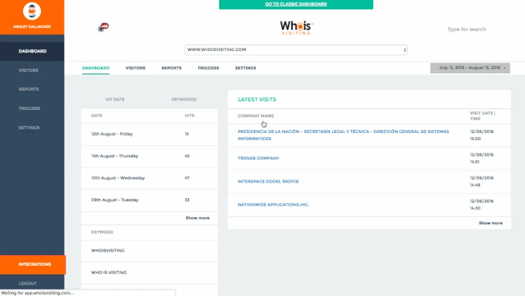Click the 10th August - Wednesday row
The image size is (525, 296).
(x=150, y=178)
